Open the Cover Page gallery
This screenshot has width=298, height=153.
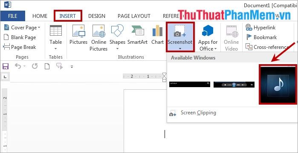pyautogui.click(x=22, y=28)
